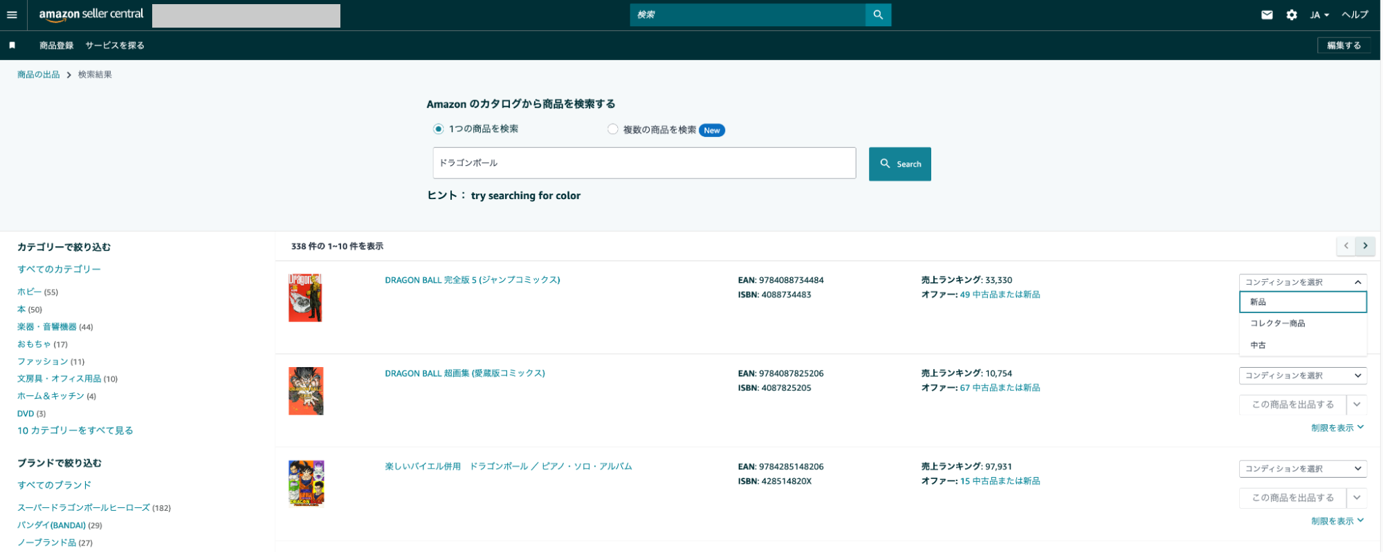Filter by スーパードラゴンボールヒーローズ brand

pyautogui.click(x=83, y=507)
